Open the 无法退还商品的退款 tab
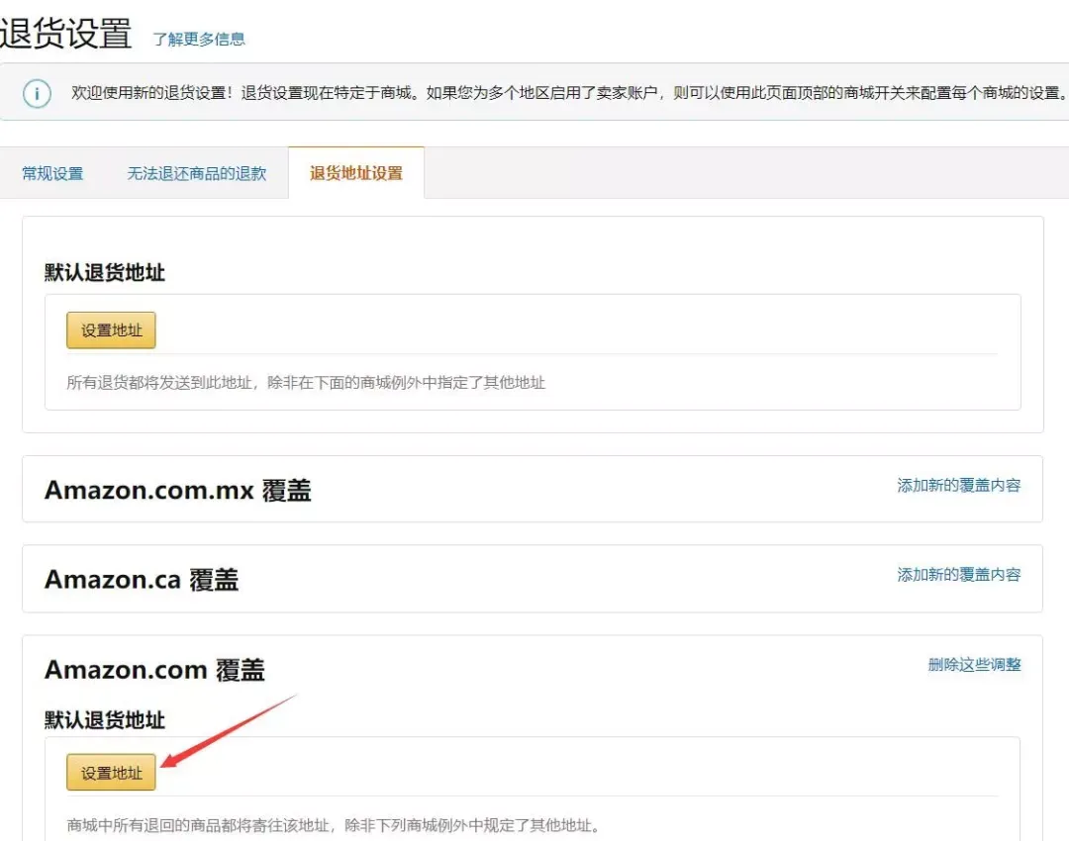The image size is (1069, 841). tap(196, 174)
